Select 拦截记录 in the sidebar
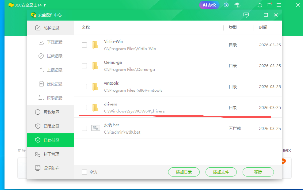Viewport: 303px width, 190px height. coord(50,56)
